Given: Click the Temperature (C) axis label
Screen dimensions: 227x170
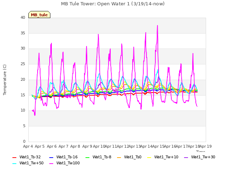Looking at the screenshot, I should pyautogui.click(x=5, y=80).
